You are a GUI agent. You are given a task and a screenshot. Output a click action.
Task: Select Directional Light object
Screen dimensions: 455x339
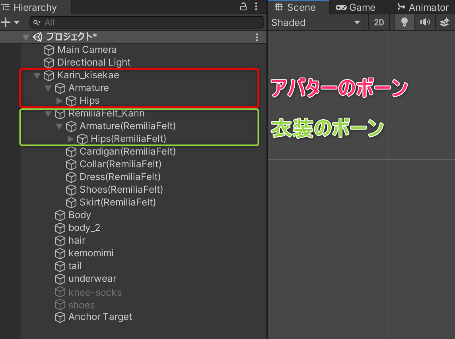tap(94, 62)
